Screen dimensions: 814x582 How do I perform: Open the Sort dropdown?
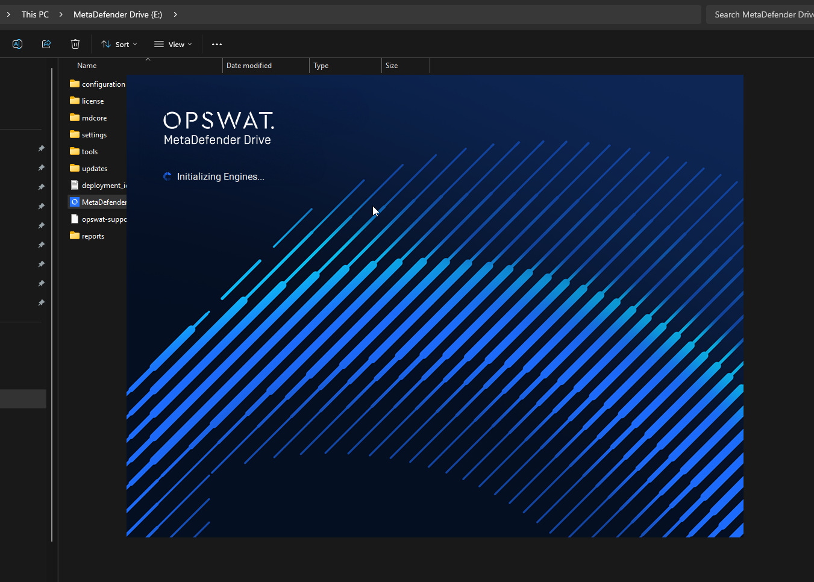click(x=119, y=44)
